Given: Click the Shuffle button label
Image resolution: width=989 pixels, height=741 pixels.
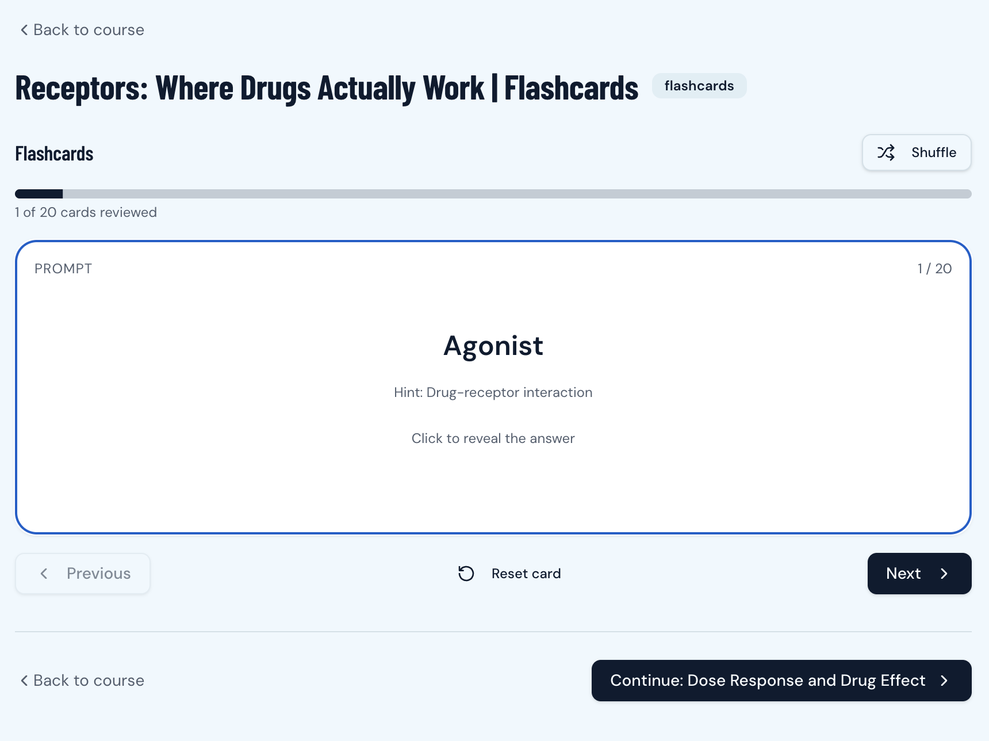Looking at the screenshot, I should pyautogui.click(x=934, y=152).
